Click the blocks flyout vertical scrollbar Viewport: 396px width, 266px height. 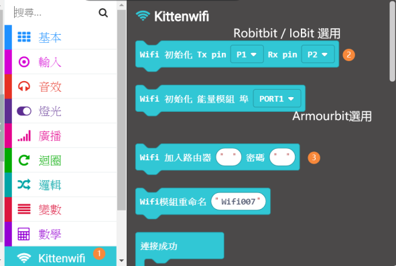click(x=392, y=42)
